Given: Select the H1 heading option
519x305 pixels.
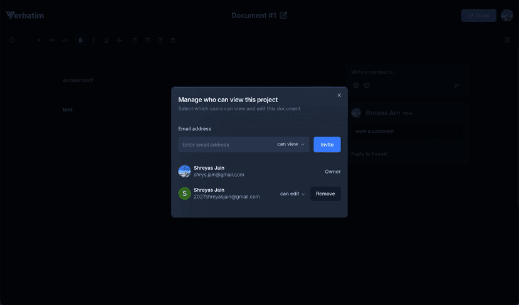Looking at the screenshot, I should 39,40.
